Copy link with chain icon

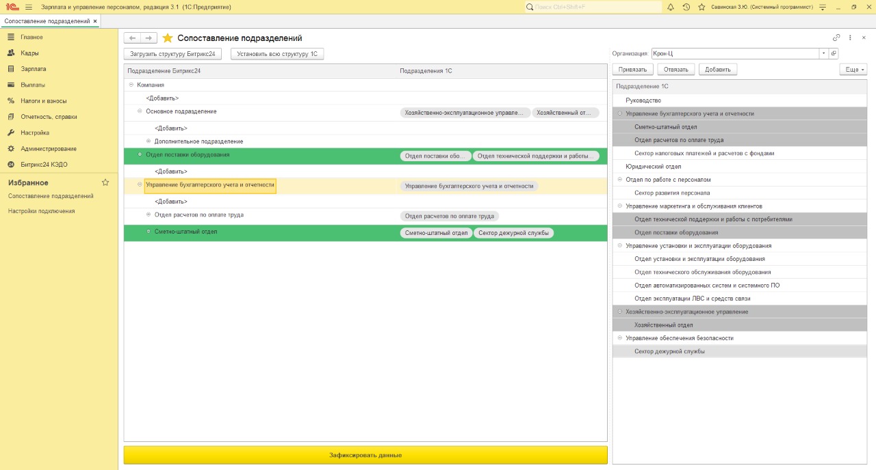(x=836, y=38)
